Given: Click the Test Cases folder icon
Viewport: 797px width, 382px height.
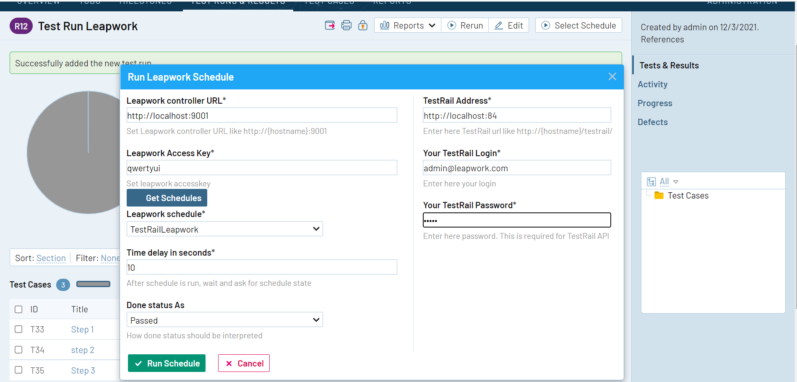Looking at the screenshot, I should 659,195.
